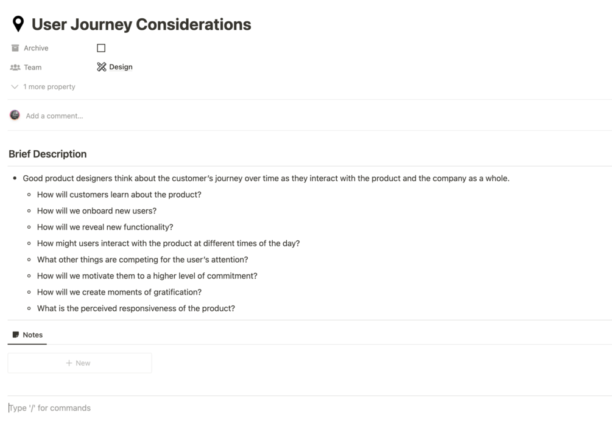Click the Archive property label

tap(36, 48)
